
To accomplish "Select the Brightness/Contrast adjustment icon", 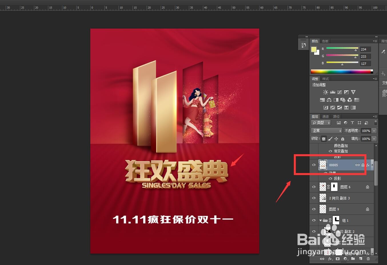I will pos(325,92).
